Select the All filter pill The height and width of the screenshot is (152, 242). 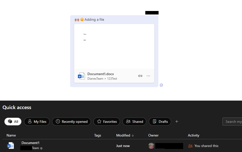(13, 122)
